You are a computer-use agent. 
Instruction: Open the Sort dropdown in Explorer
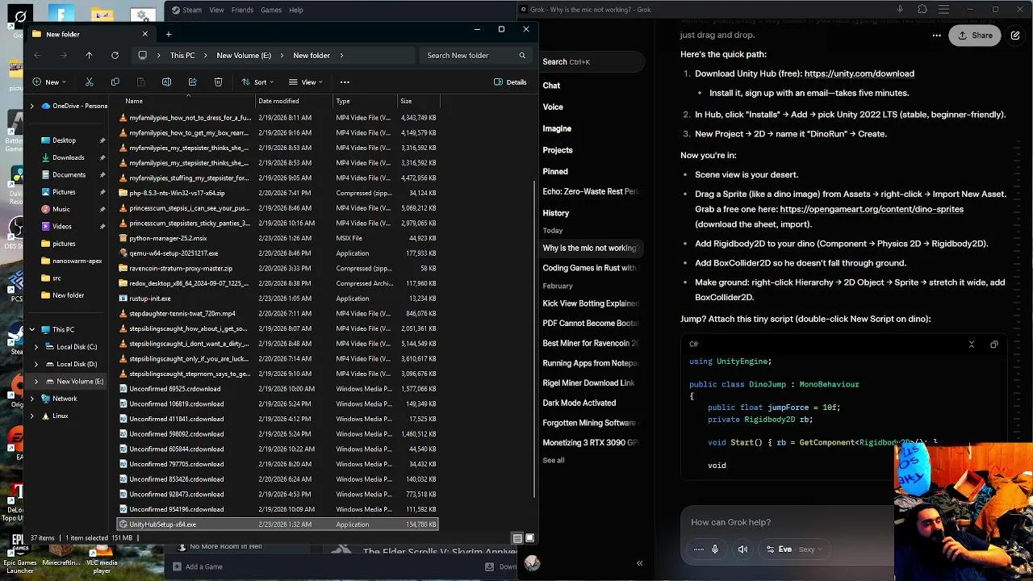point(257,82)
